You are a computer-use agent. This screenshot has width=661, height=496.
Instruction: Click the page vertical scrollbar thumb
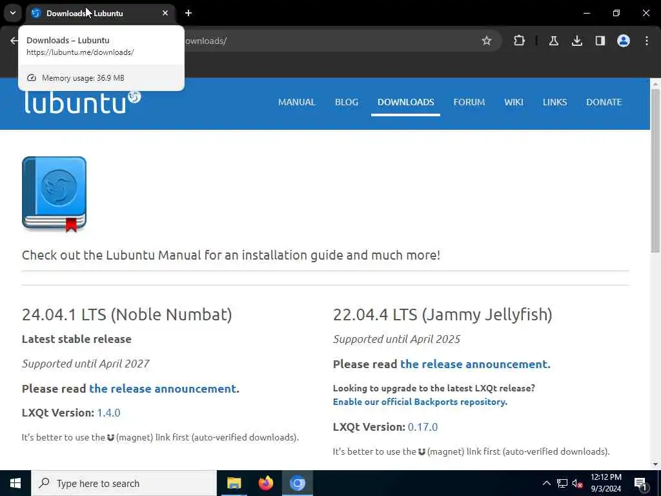pos(655,170)
